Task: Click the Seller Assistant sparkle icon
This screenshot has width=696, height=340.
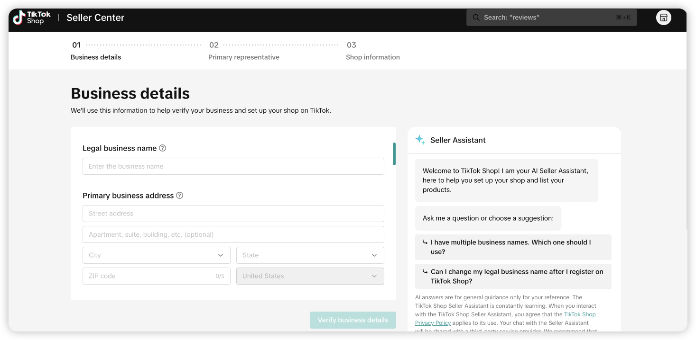Action: click(x=420, y=140)
